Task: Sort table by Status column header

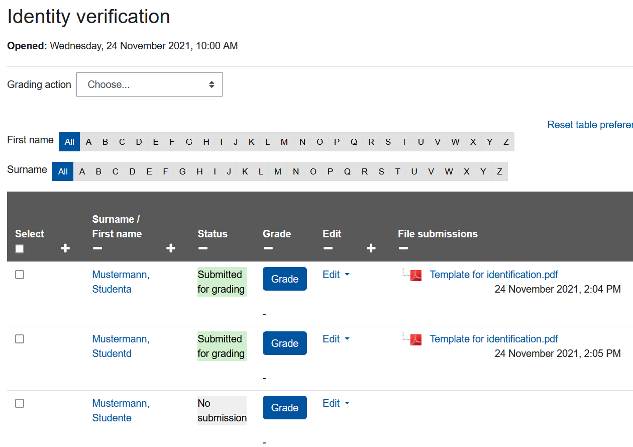Action: [213, 234]
